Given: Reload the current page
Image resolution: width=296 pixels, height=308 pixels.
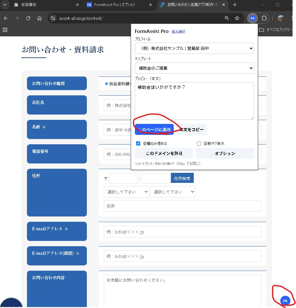Looking at the screenshot, I should tap(28, 18).
